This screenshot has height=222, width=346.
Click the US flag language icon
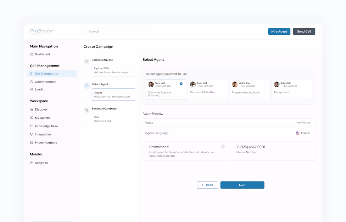pos(298,133)
